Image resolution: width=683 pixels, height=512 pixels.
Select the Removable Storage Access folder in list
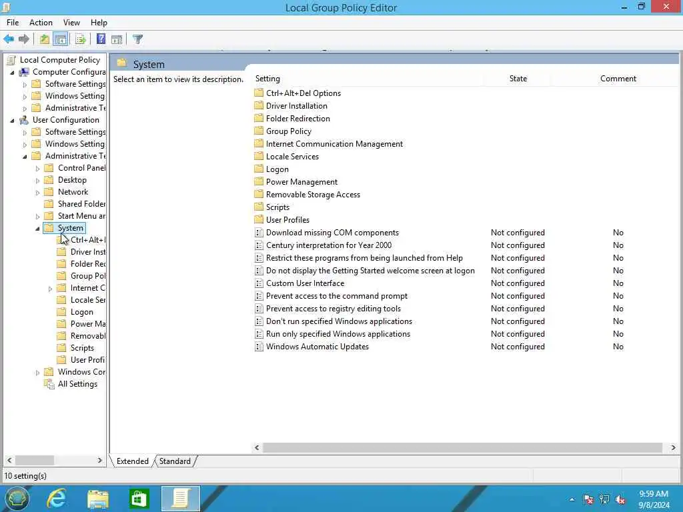click(x=313, y=195)
